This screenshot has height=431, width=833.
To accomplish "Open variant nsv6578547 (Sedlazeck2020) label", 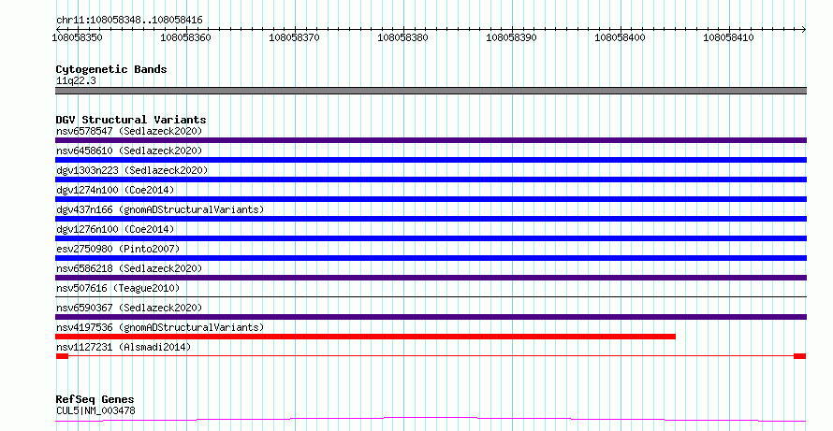I will pos(129,131).
